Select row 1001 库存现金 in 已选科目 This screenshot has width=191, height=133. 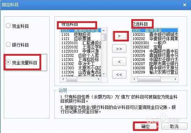155,30
